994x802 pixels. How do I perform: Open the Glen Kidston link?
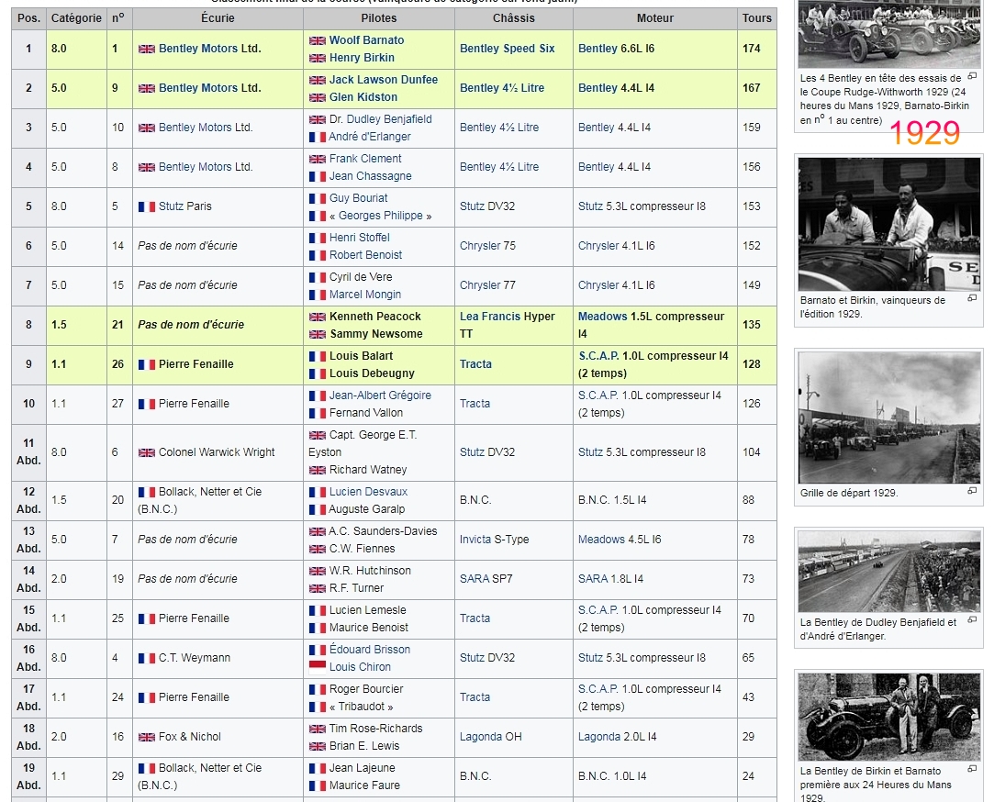point(363,97)
